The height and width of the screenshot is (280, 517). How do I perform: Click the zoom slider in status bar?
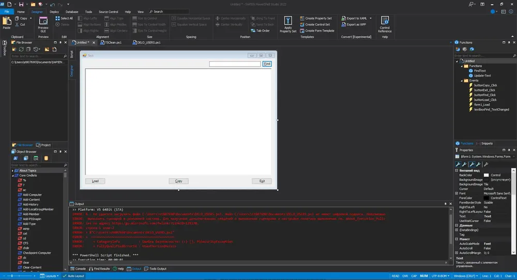point(19,276)
